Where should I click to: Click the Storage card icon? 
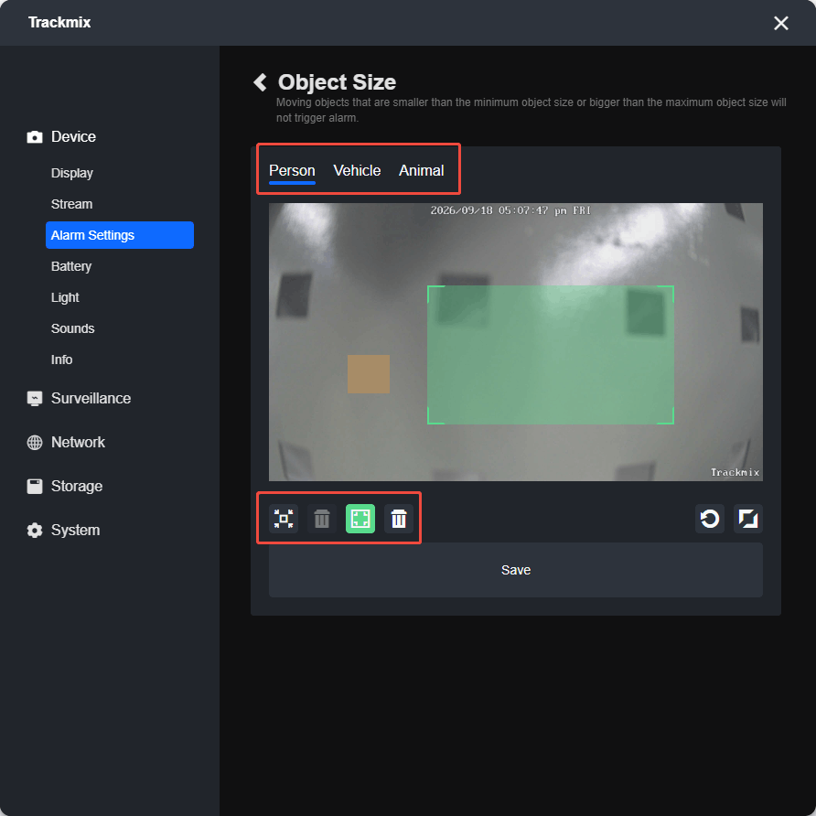[x=35, y=486]
